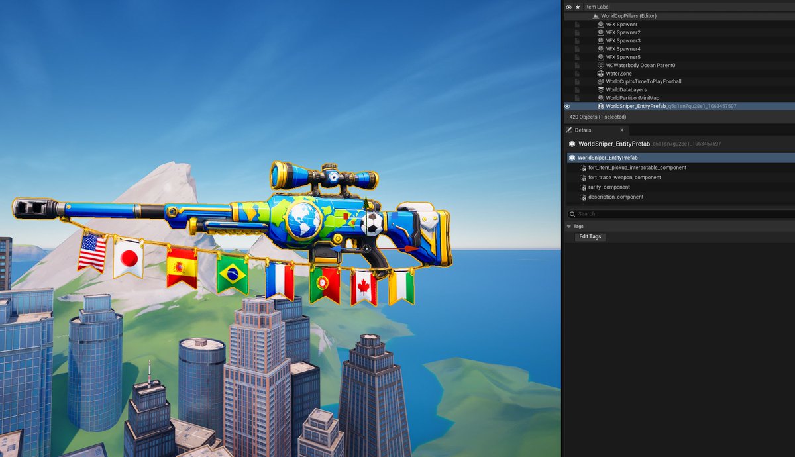The width and height of the screenshot is (795, 457).
Task: Click the rarity_component icon
Action: tap(583, 187)
